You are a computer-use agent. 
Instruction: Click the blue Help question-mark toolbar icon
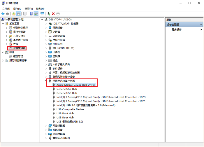coord(31,14)
